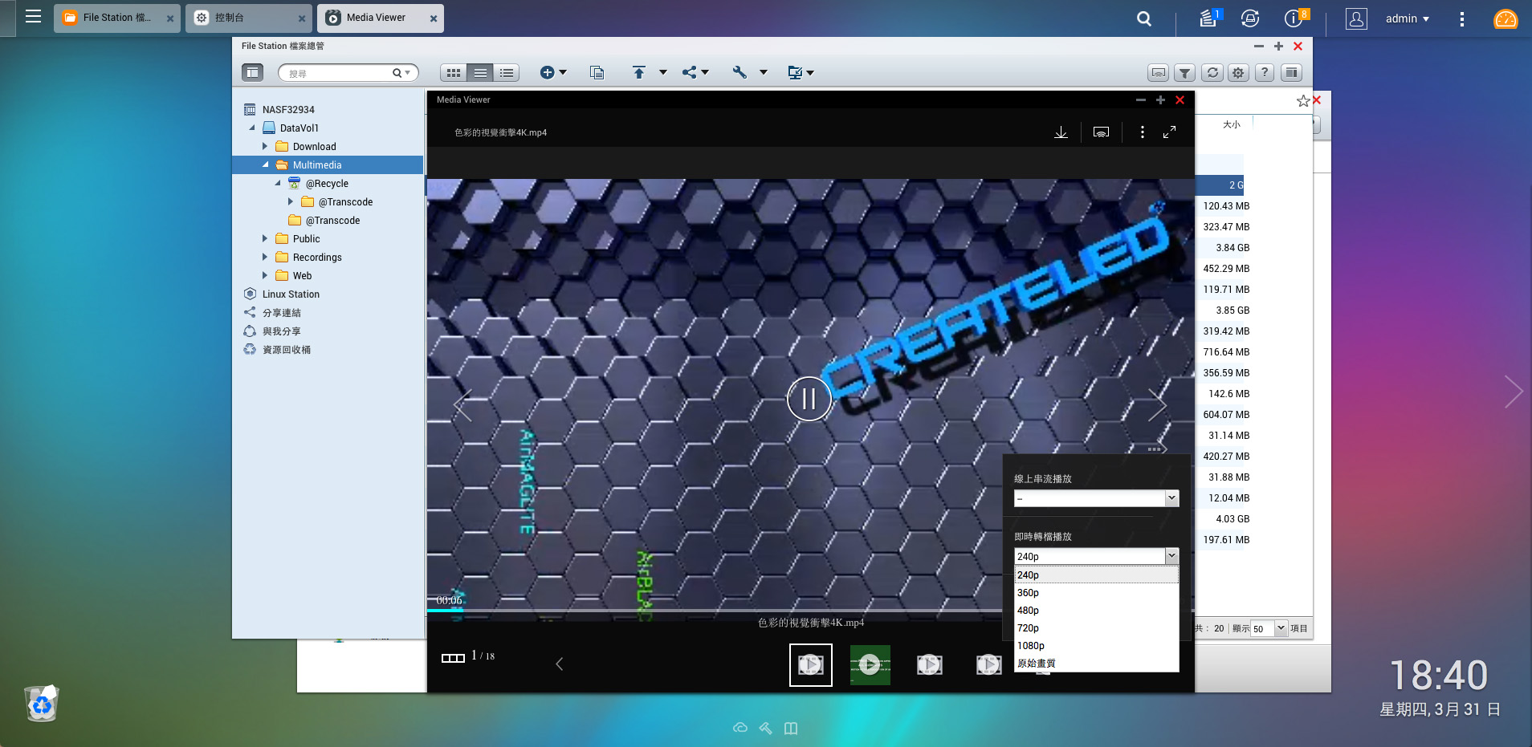Switch File Station to list view
This screenshot has height=747, width=1532.
[480, 73]
